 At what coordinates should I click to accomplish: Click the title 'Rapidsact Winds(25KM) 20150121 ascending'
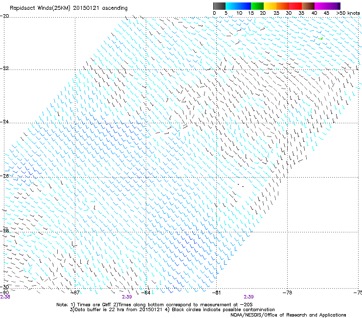[x=68, y=8]
